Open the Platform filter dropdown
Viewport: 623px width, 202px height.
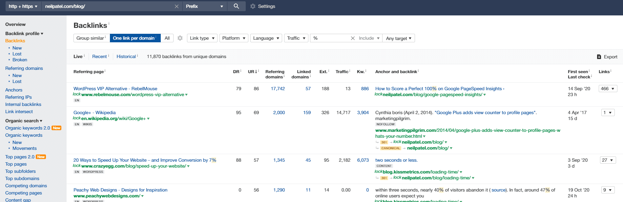pos(234,38)
